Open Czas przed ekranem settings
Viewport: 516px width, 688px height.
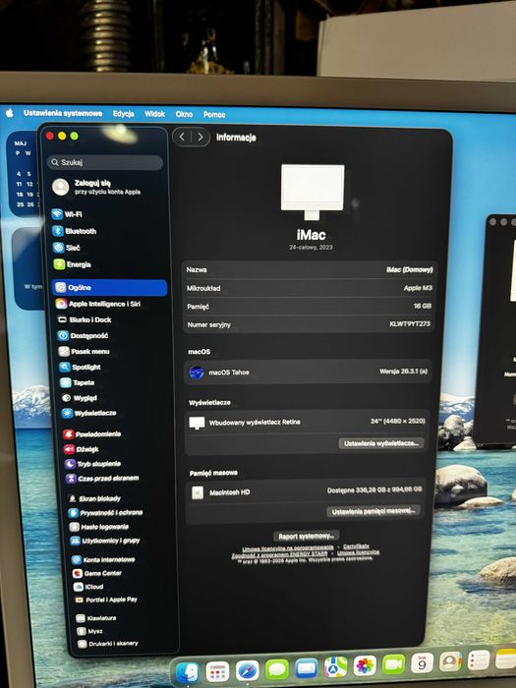102,479
